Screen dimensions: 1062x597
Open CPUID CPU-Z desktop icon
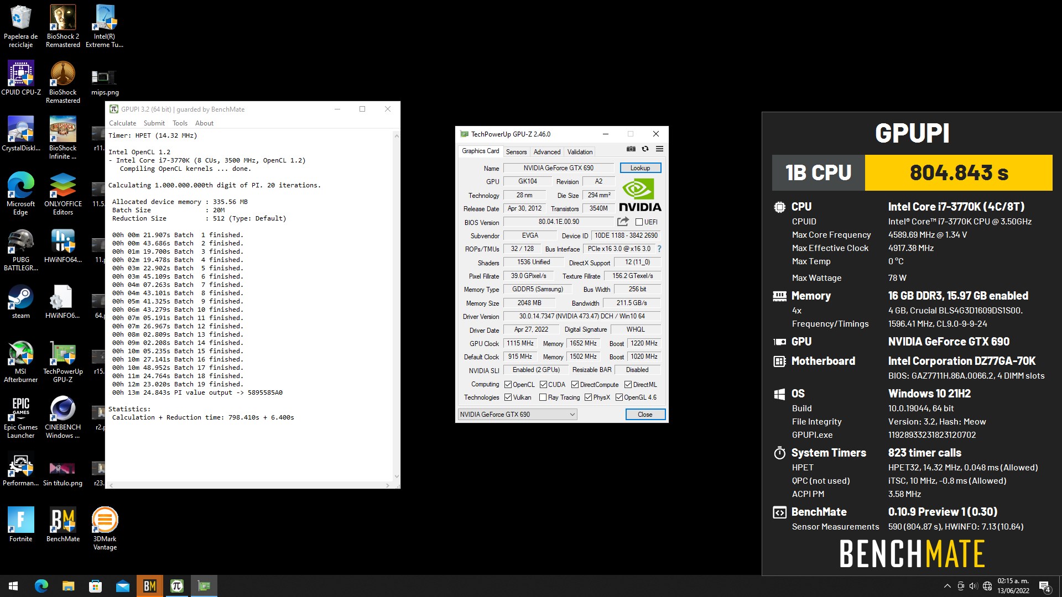(x=20, y=78)
